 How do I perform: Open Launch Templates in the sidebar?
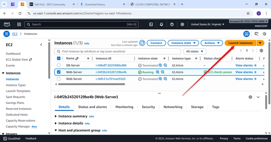[x=18, y=91]
